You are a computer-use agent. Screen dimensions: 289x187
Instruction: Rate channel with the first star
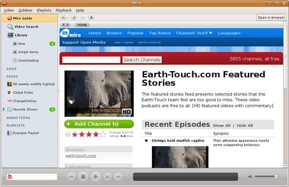click(x=75, y=134)
